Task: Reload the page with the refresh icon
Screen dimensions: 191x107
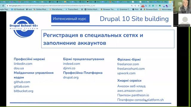Action: click(3, 6)
